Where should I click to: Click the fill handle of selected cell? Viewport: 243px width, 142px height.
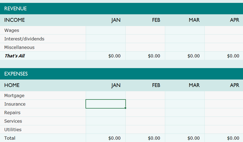[x=125, y=108]
